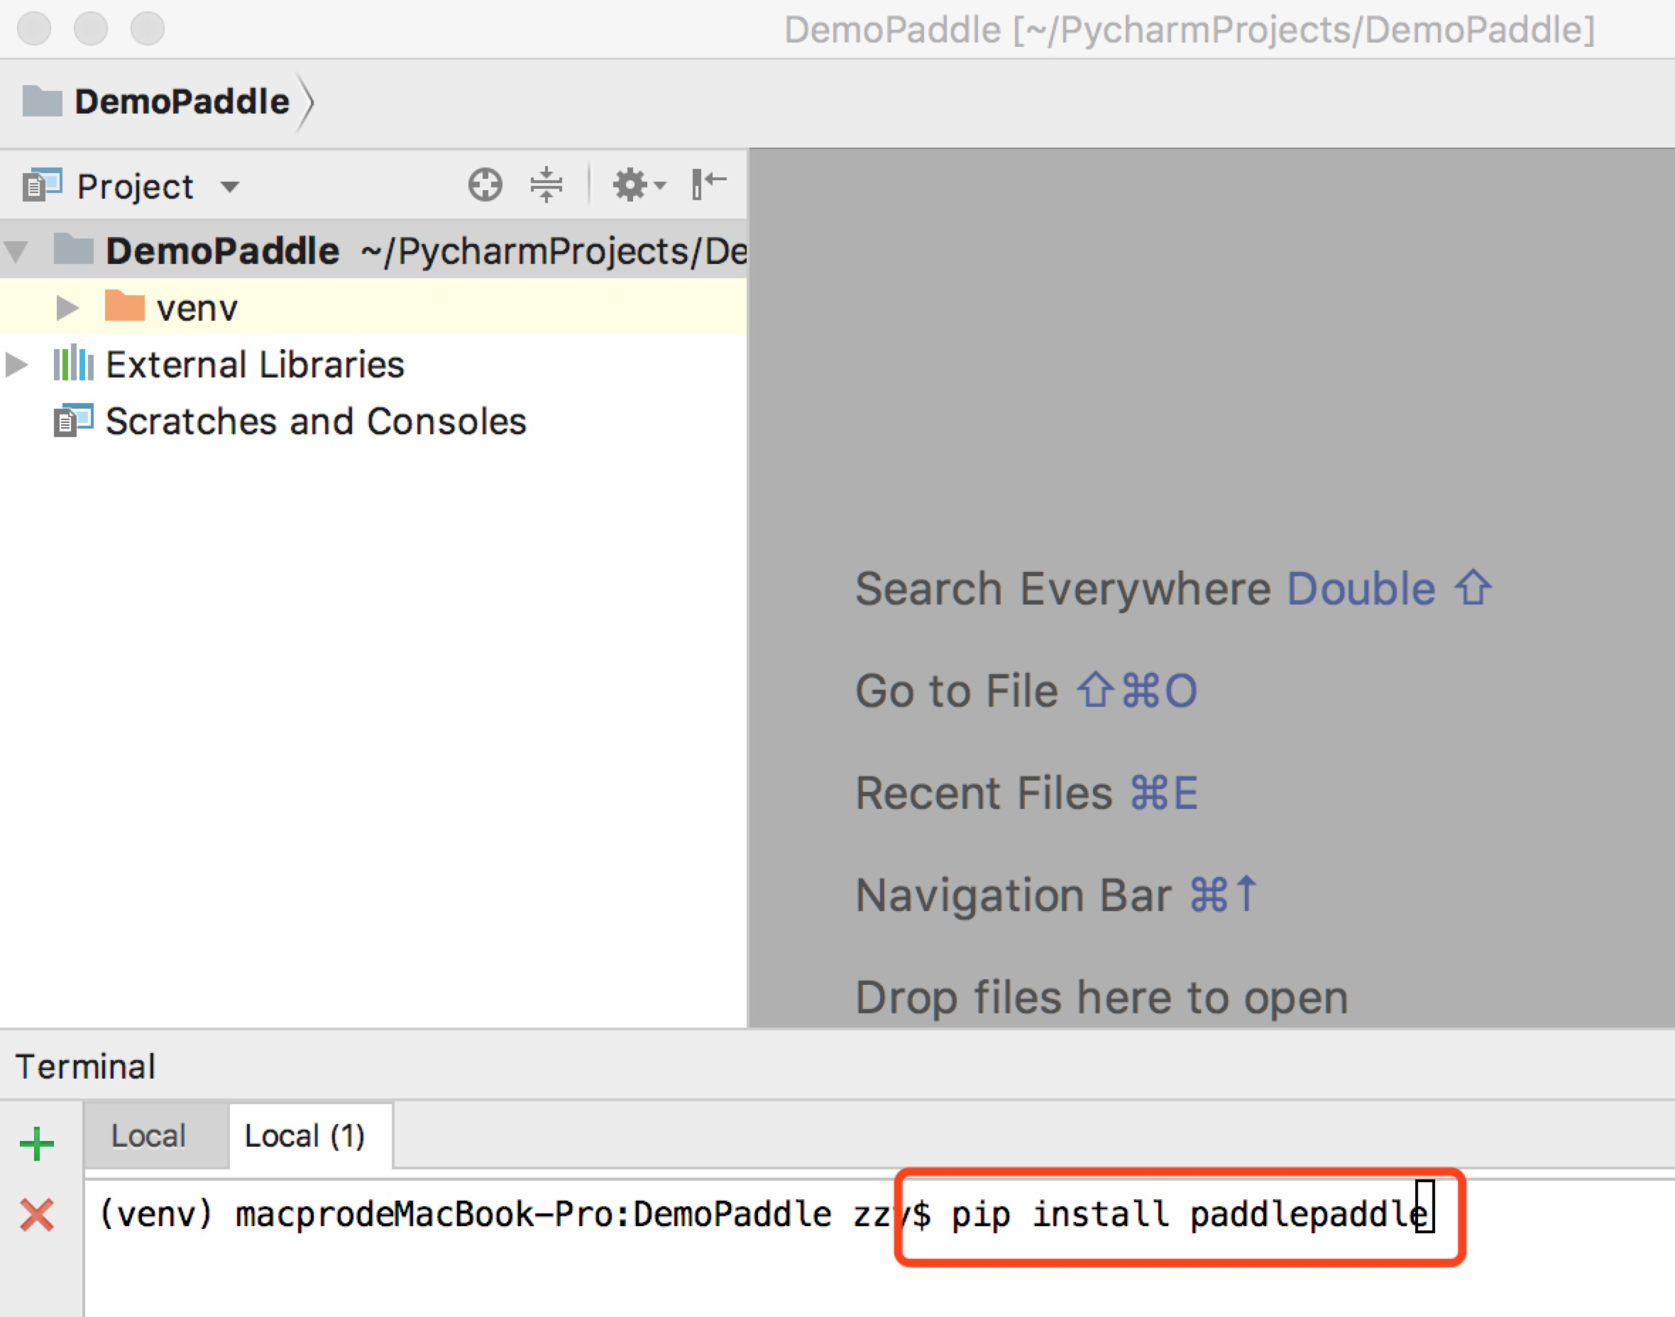The height and width of the screenshot is (1317, 1675).
Task: Click the External Libraries bar-chart icon
Action: pos(73,363)
